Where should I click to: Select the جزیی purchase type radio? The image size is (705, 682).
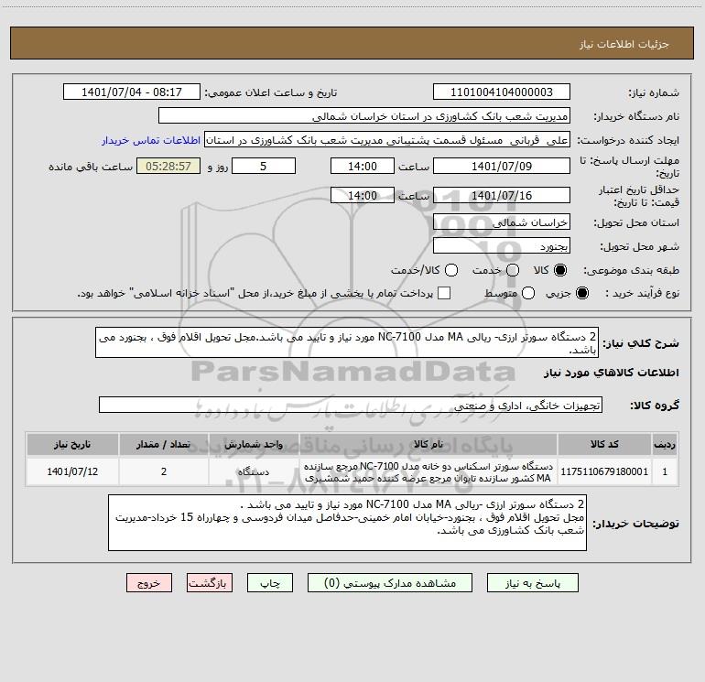pyautogui.click(x=582, y=293)
